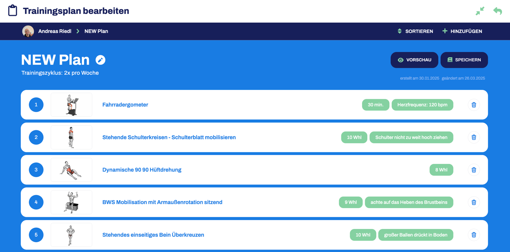Click Andreas Riedl's profile avatar
510x252 pixels.
point(28,31)
